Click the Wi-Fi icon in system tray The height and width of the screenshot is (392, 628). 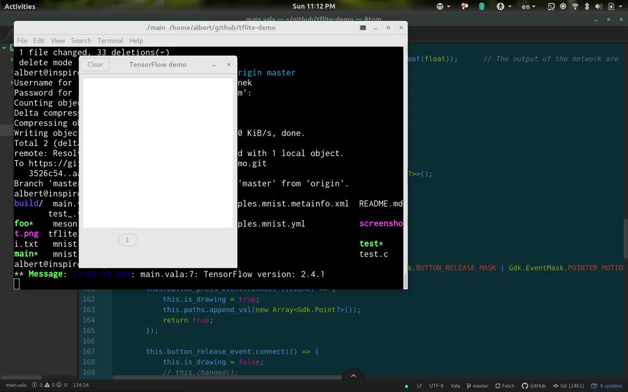tap(575, 6)
